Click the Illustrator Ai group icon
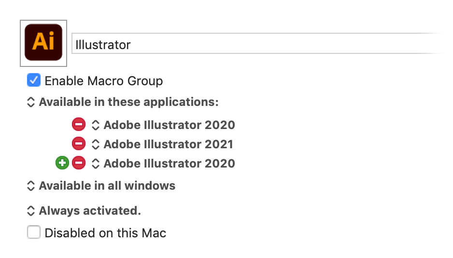Screen dimensions: 453x258 (43, 43)
